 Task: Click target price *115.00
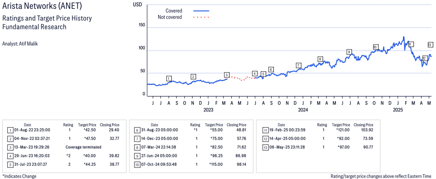coord(216,164)
